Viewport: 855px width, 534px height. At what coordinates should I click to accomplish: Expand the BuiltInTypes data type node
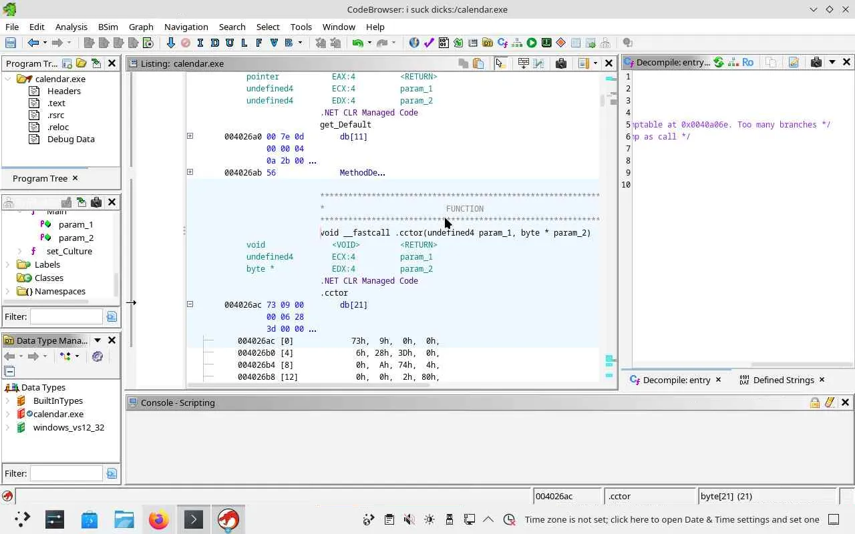(8, 401)
